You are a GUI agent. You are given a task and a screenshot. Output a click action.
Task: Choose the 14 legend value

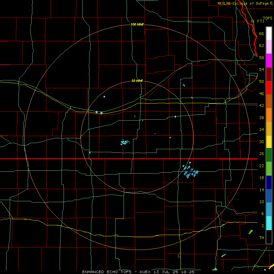[262, 190]
